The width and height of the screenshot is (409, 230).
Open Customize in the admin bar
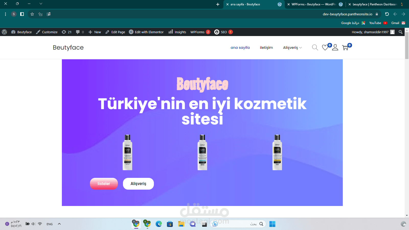pos(47,32)
